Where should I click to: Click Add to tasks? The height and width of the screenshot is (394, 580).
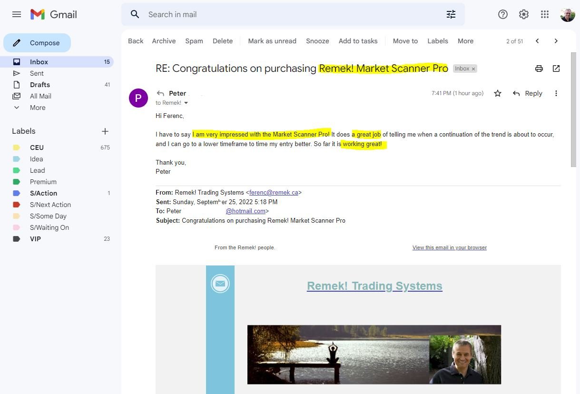[358, 41]
